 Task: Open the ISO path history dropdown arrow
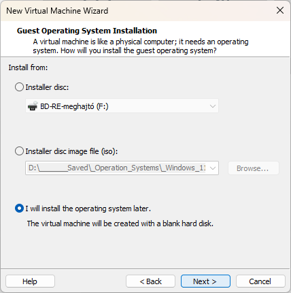212,168
